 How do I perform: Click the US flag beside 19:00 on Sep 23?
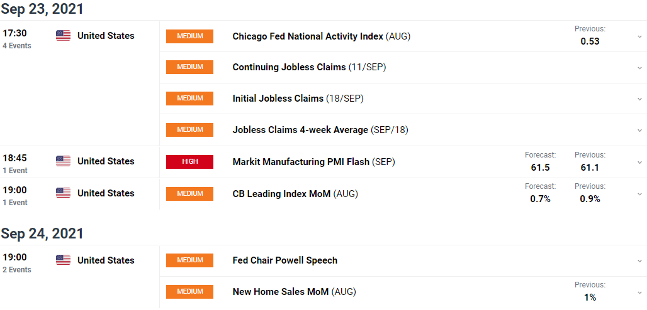pos(63,193)
